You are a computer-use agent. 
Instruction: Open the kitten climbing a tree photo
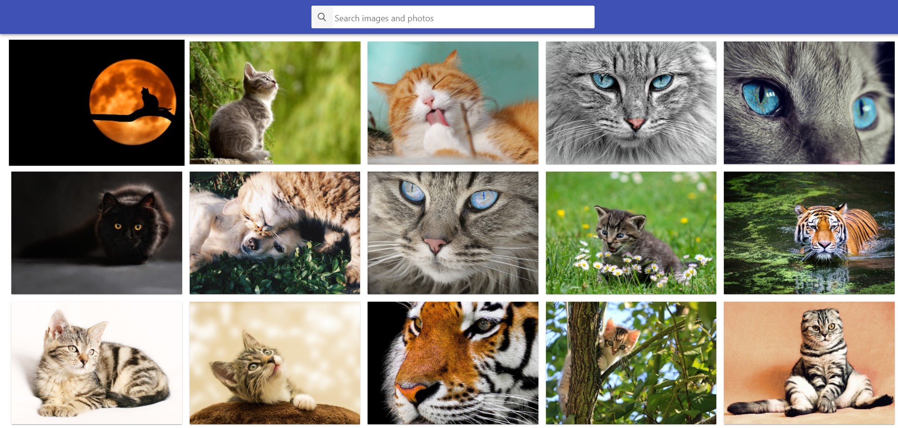[x=631, y=363]
